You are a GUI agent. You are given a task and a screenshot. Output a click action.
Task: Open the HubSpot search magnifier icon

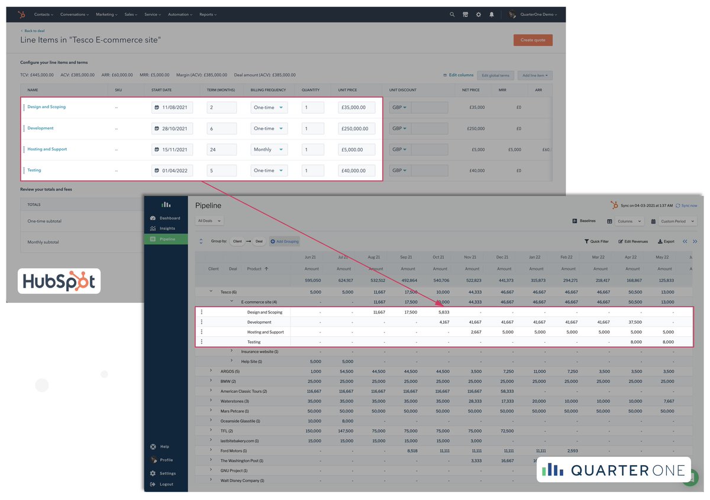[452, 14]
